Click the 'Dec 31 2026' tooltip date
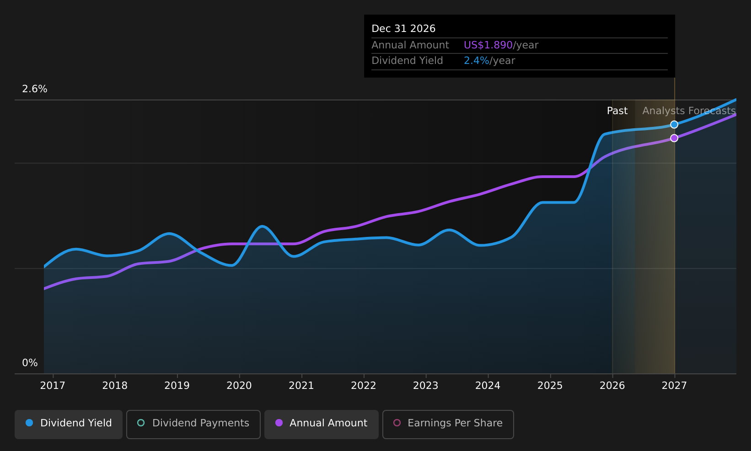 [x=403, y=29]
